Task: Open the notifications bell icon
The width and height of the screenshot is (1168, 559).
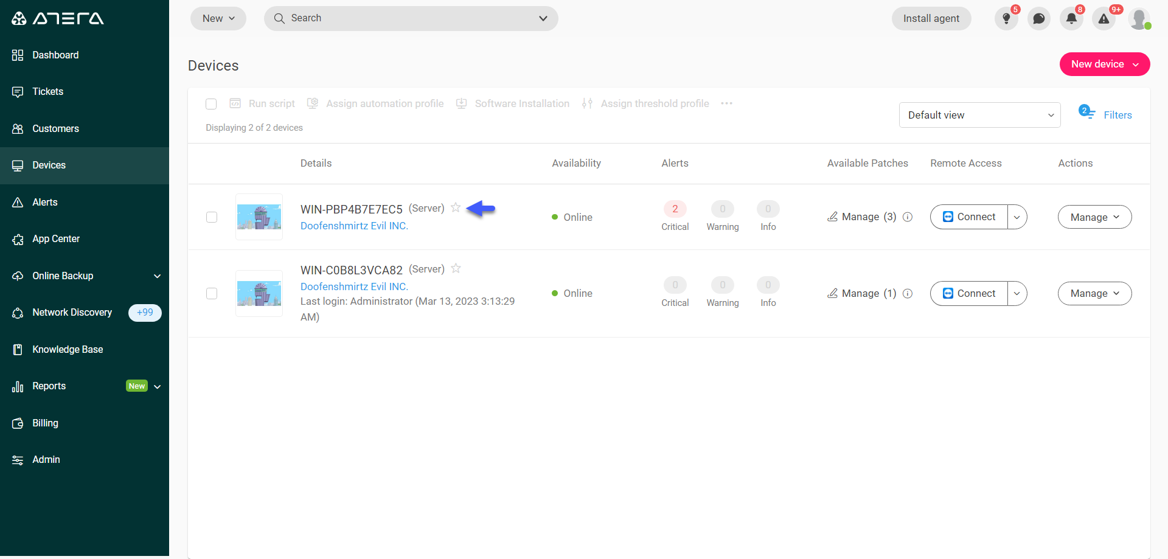Action: click(x=1071, y=19)
